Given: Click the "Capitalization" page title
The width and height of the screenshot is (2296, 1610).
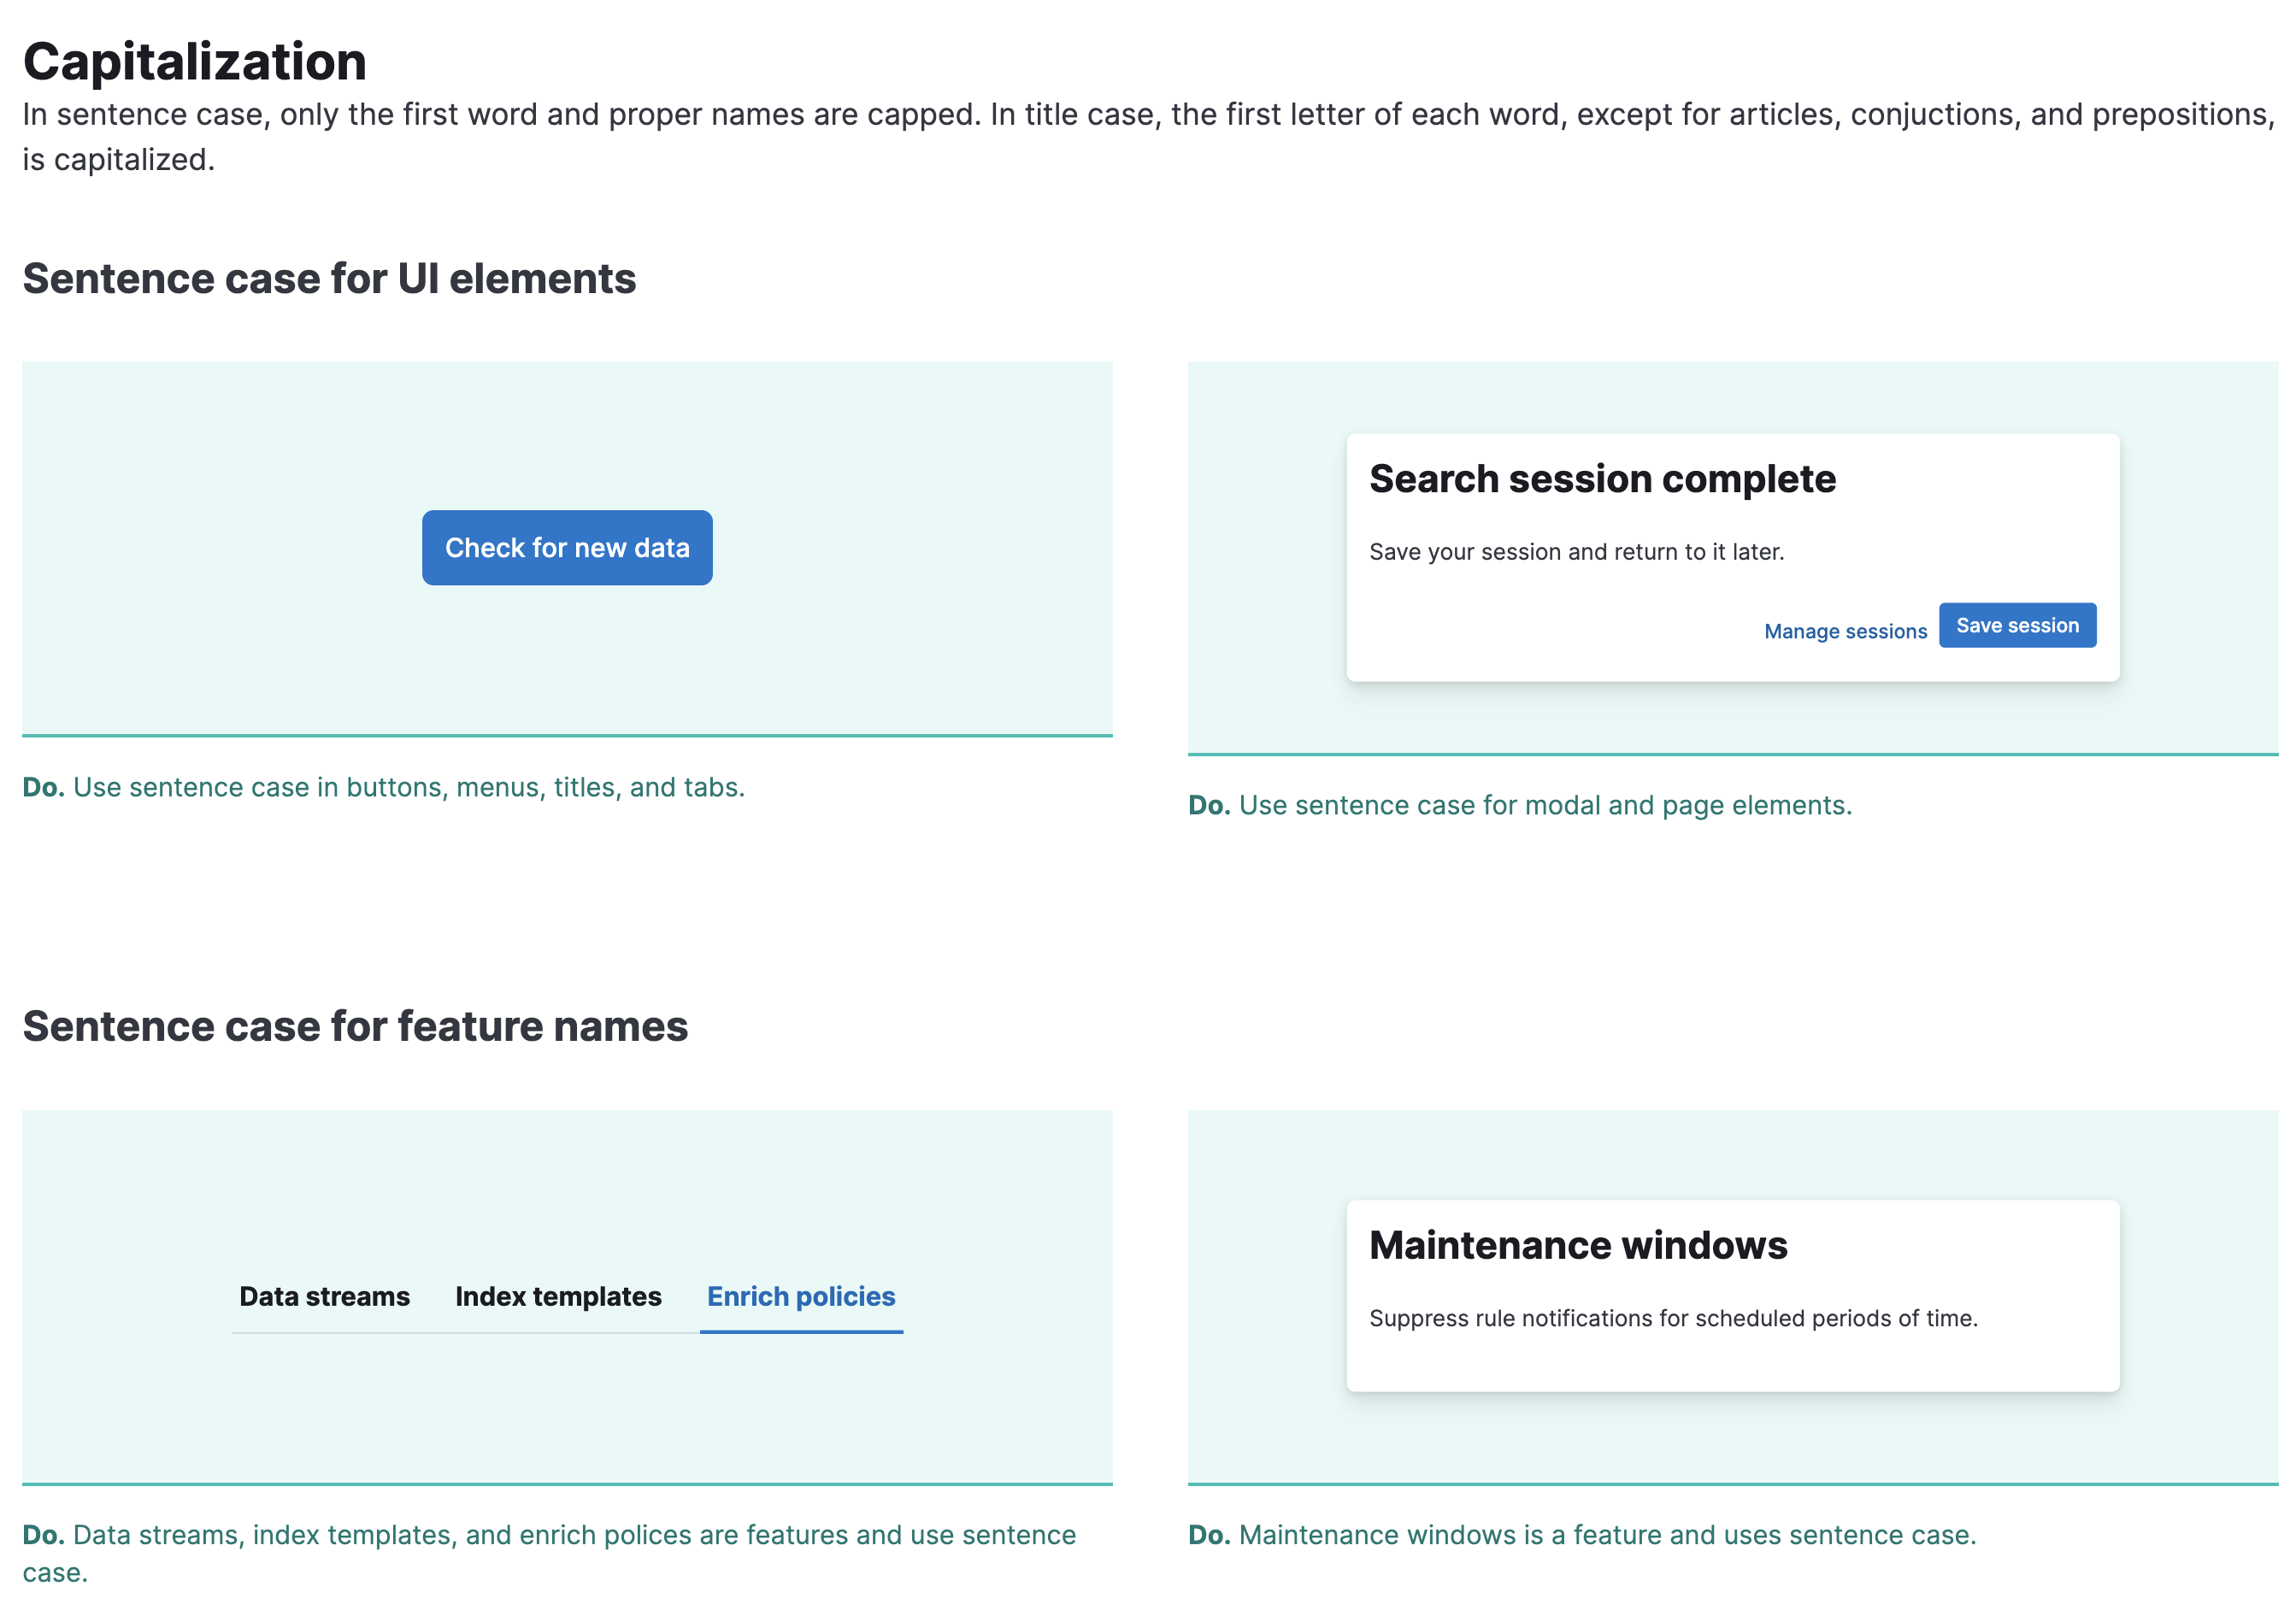Looking at the screenshot, I should click(x=195, y=62).
